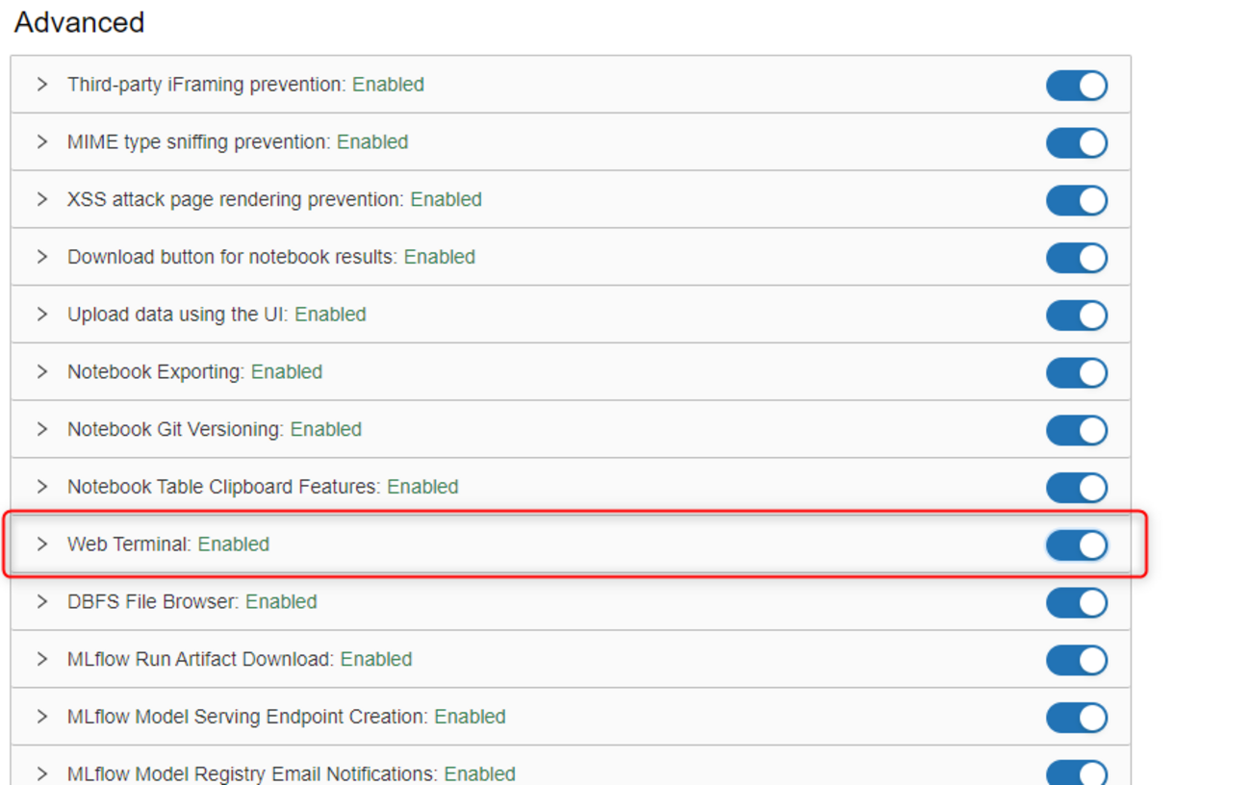The width and height of the screenshot is (1251, 785).
Task: Expand the Web Terminal setting chevron
Action: (41, 544)
